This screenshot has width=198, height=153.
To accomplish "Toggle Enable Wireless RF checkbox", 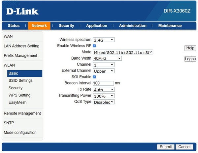I will [x=94, y=46].
